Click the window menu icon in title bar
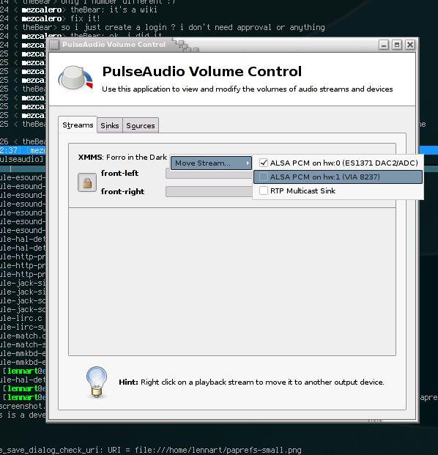This screenshot has height=455, width=438. pos(54,45)
